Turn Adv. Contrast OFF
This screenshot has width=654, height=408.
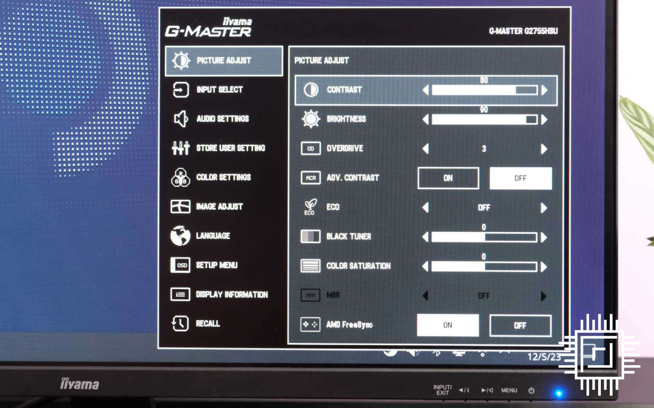tap(520, 178)
